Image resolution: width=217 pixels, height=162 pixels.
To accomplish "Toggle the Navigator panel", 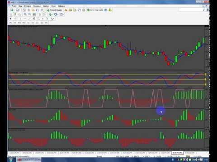I will coord(33,10).
